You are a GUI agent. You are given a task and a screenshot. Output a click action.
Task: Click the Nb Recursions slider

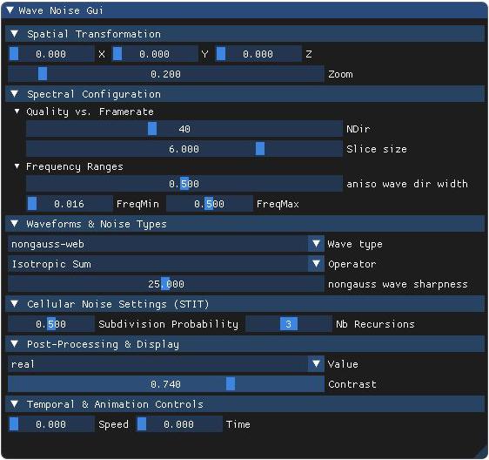pyautogui.click(x=289, y=324)
